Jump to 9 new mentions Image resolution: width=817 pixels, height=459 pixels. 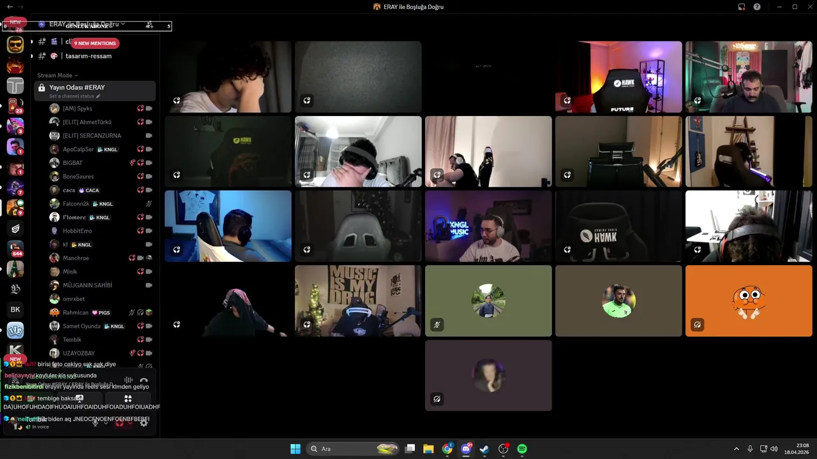click(95, 43)
